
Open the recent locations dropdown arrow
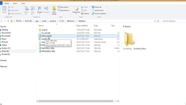(x=5, y=21)
